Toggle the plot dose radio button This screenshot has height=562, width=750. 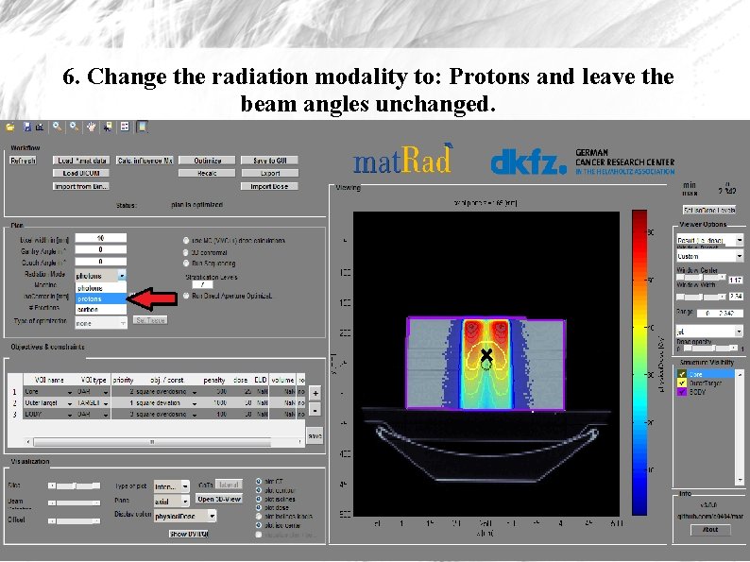click(259, 507)
